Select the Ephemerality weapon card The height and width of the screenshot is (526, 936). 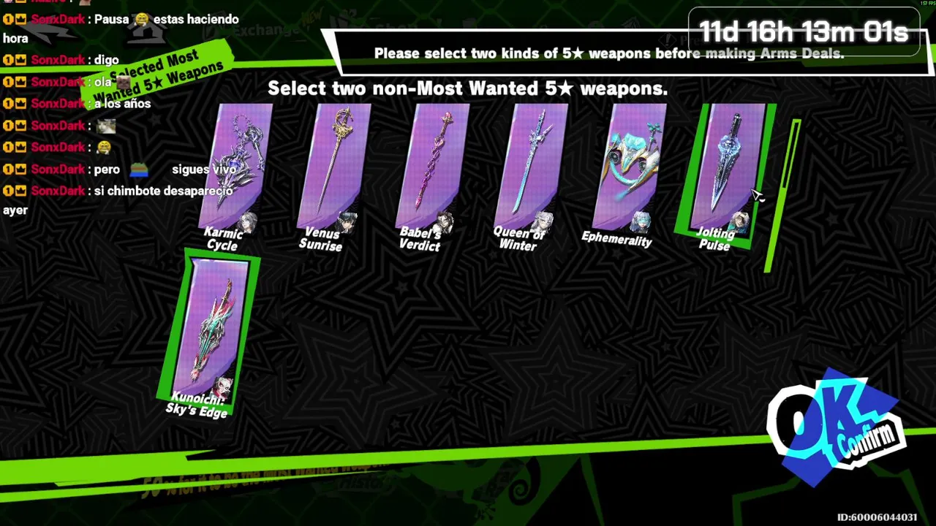(627, 174)
